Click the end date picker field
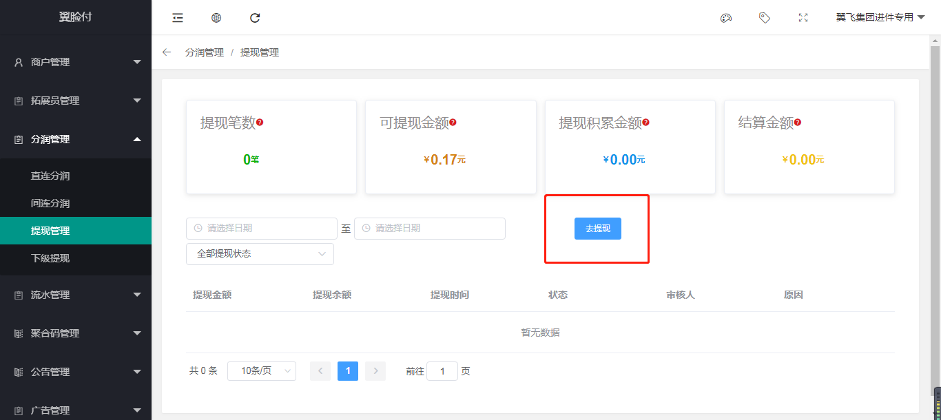 click(430, 229)
